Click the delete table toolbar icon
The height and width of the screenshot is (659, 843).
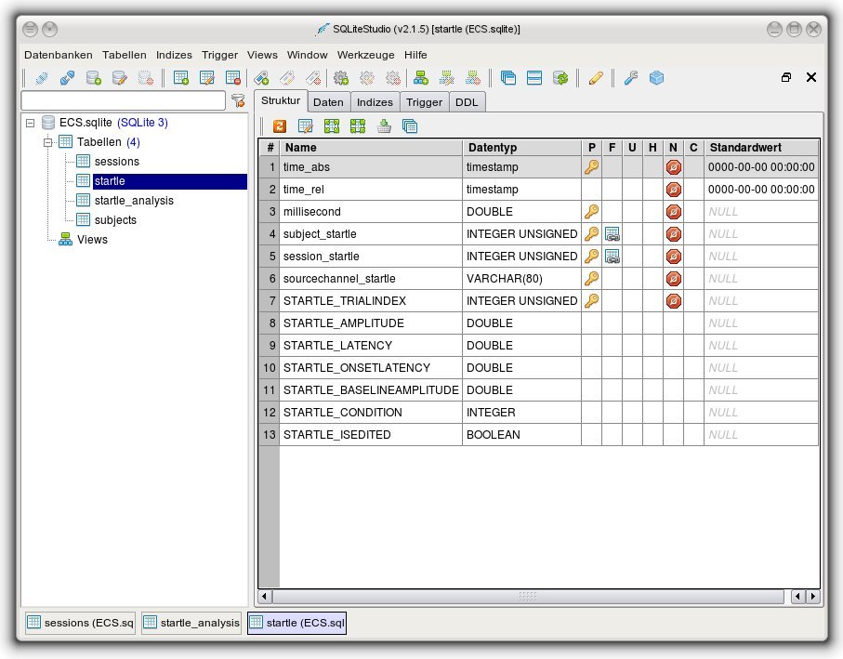[x=232, y=78]
